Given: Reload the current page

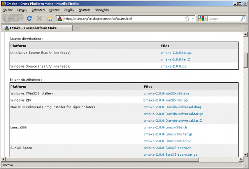Looking at the screenshot, I should point(29,18).
